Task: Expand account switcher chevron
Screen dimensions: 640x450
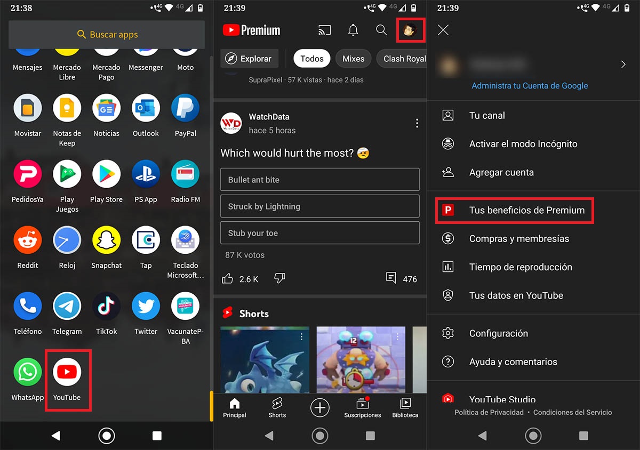Action: click(x=623, y=65)
